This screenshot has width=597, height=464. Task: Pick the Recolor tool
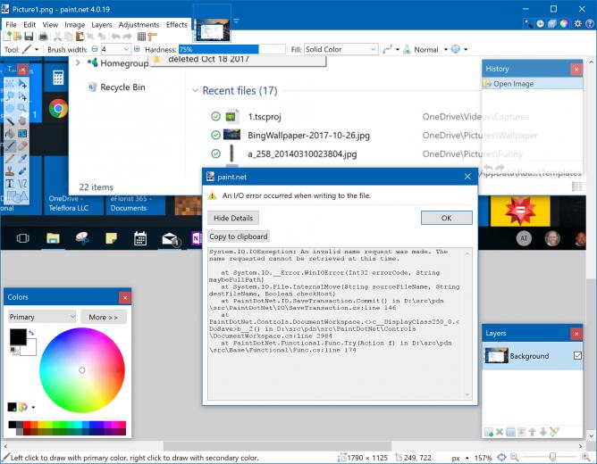click(22, 171)
